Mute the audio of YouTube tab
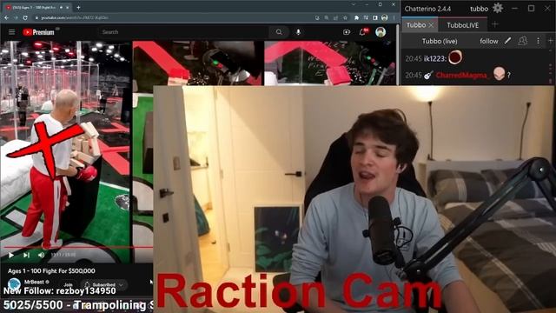This screenshot has width=556, height=313. coord(62,7)
